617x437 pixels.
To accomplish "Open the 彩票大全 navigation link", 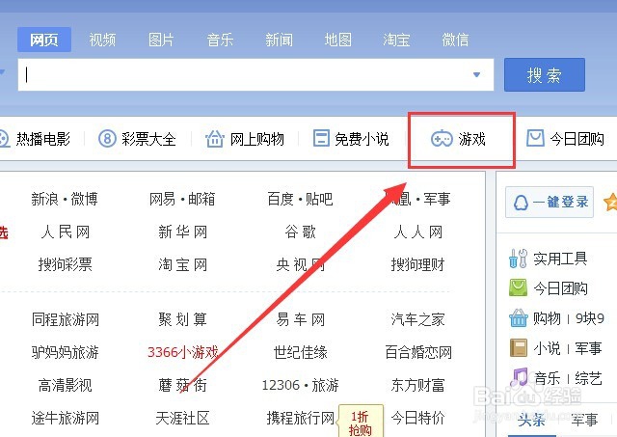I will click(x=148, y=139).
